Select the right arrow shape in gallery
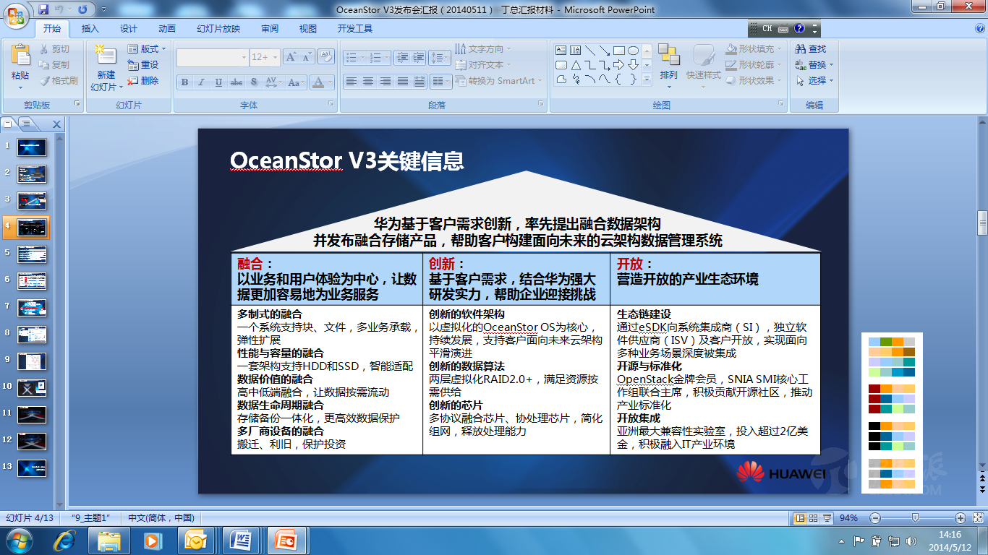988x555 pixels. click(619, 65)
